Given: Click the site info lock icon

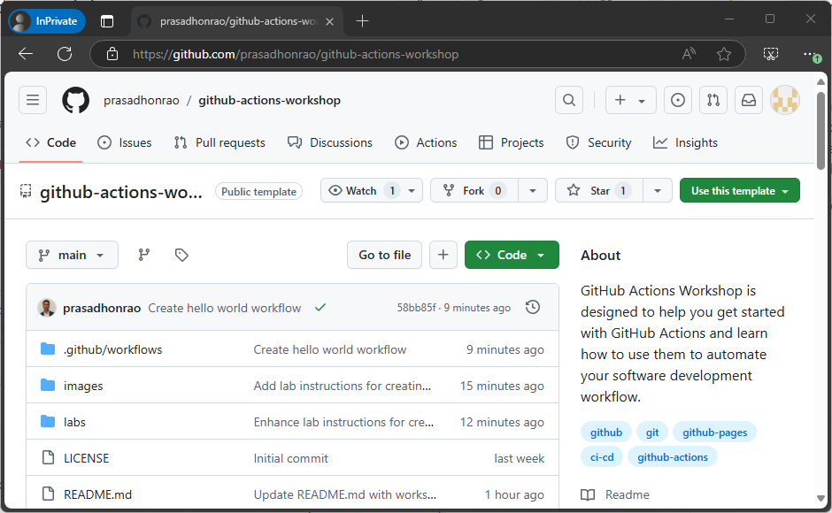Looking at the screenshot, I should tap(112, 54).
